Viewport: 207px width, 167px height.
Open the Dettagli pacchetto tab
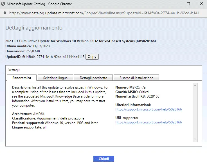pos(93,78)
